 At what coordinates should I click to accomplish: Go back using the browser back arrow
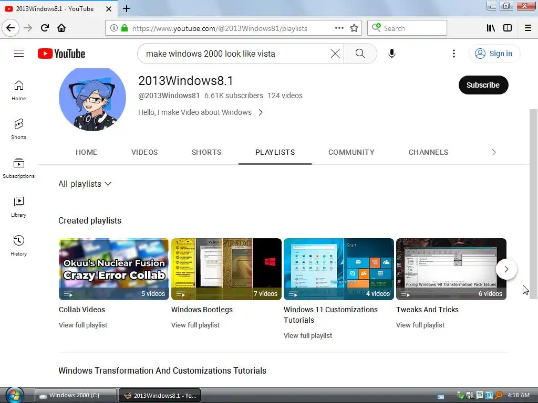pos(11,28)
